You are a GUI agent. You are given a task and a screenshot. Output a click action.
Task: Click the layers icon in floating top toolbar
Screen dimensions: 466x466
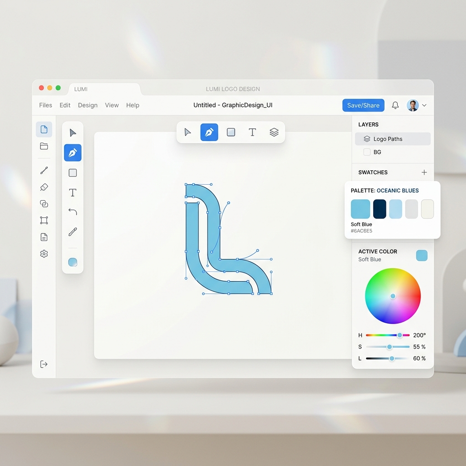(x=274, y=132)
